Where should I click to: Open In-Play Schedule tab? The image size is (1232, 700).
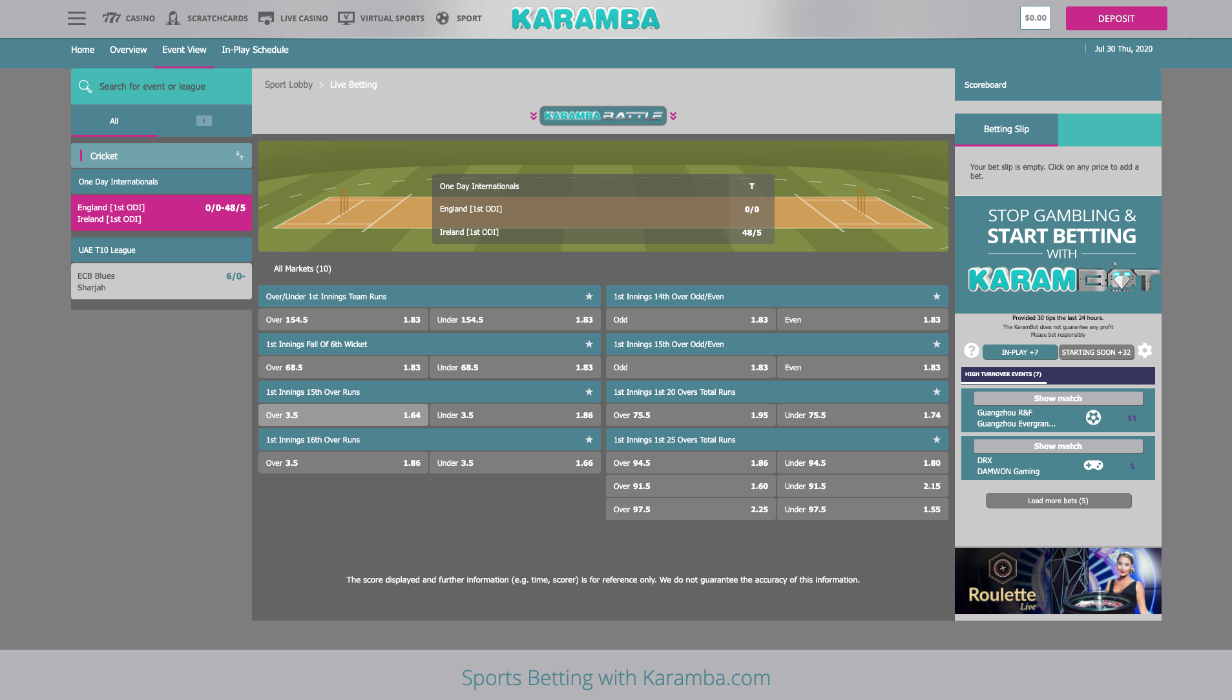(x=255, y=50)
